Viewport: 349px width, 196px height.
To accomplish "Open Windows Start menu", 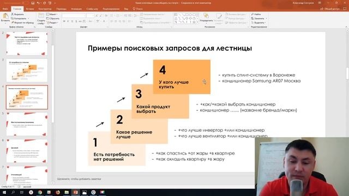I will [x=4, y=192].
